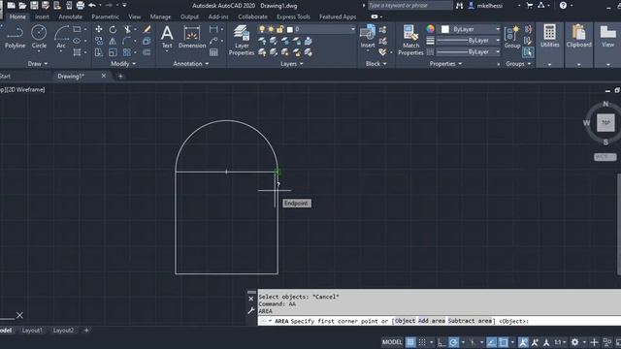Insert a Table from Annotation panel
Viewport: 621px width, 349px height.
point(213,52)
